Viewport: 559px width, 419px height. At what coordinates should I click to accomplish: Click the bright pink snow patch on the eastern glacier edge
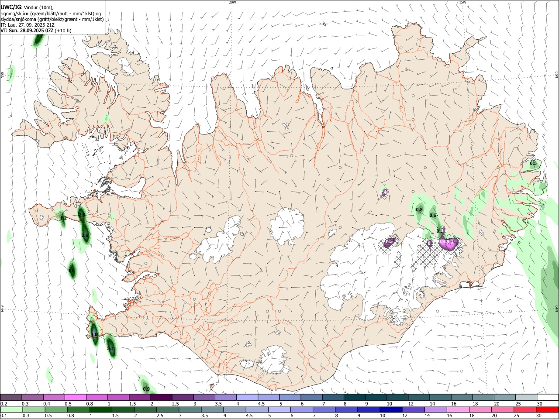tap(449, 244)
